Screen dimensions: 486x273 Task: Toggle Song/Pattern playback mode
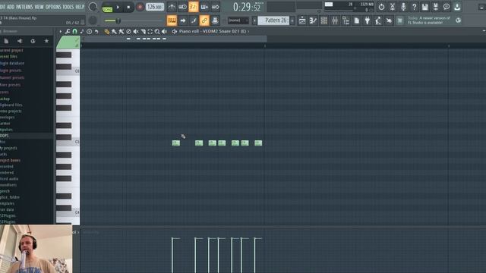click(x=107, y=7)
